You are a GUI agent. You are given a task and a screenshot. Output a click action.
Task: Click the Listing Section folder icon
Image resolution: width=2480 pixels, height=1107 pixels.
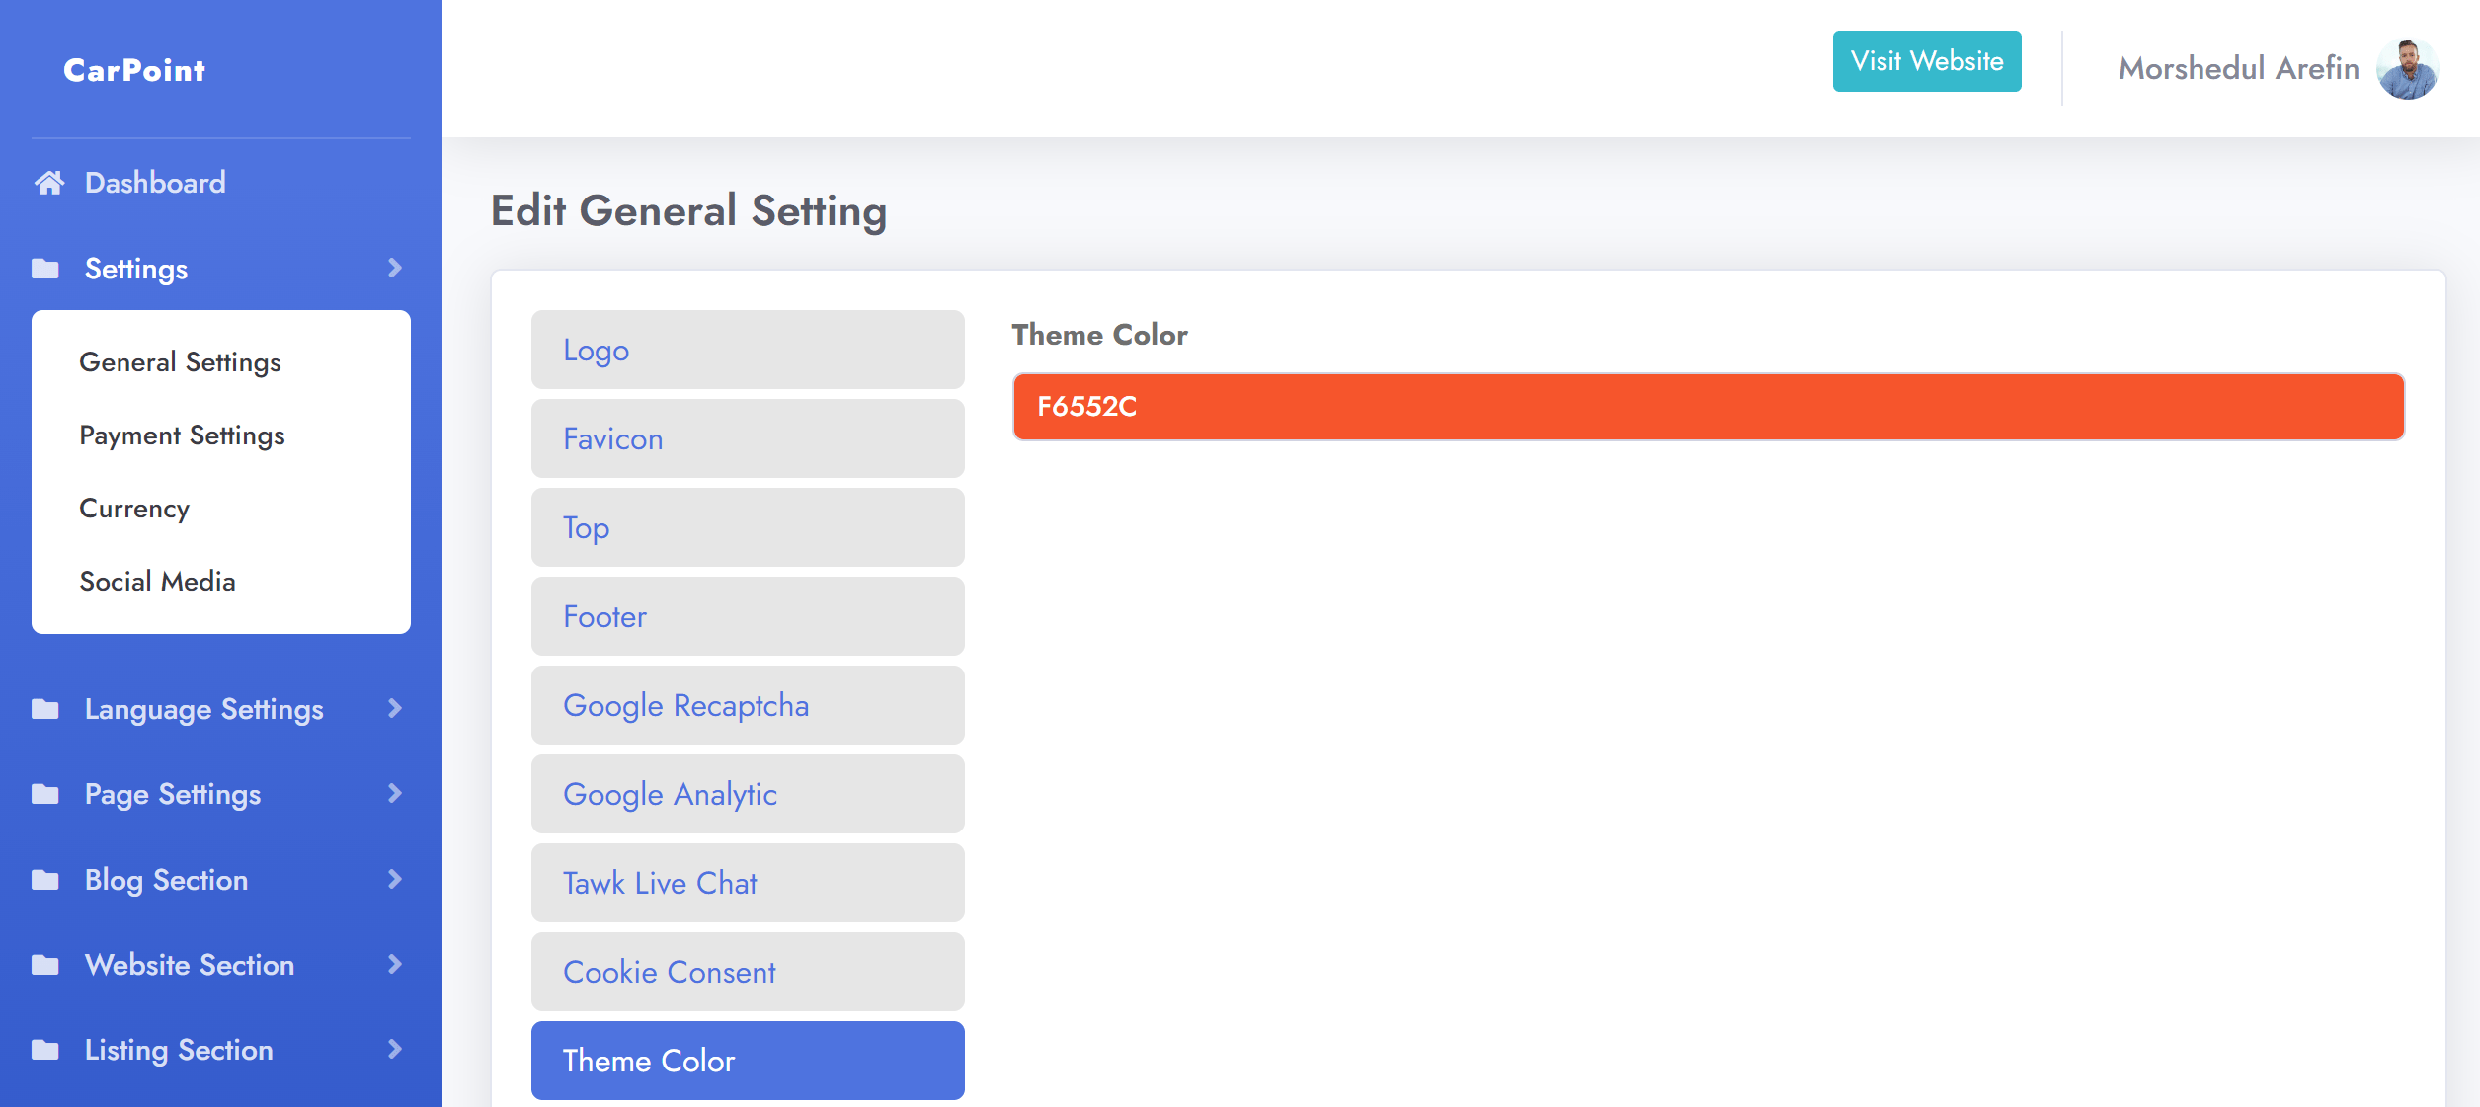pyautogui.click(x=45, y=1050)
